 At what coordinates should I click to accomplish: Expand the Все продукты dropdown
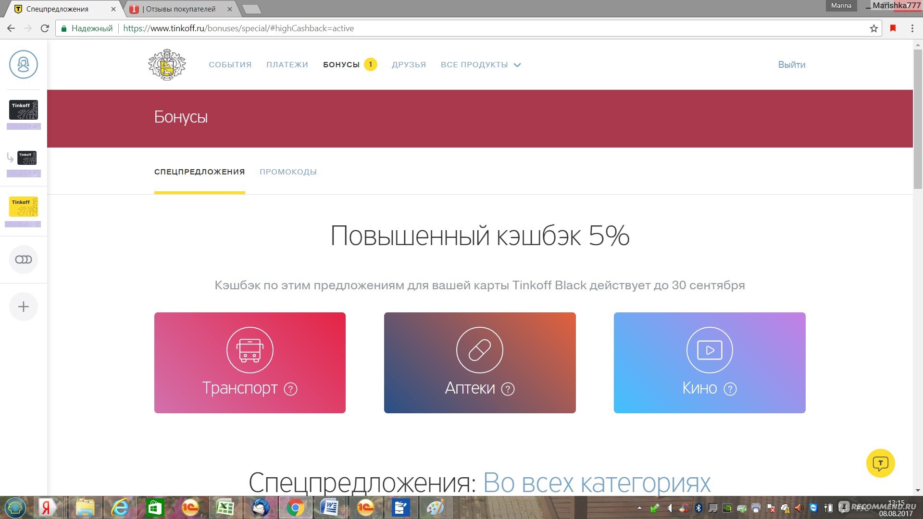tap(481, 65)
